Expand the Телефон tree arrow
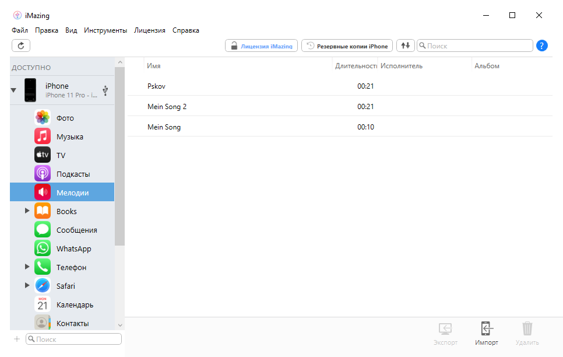Screen dimensions: 563x357 (x=27, y=267)
